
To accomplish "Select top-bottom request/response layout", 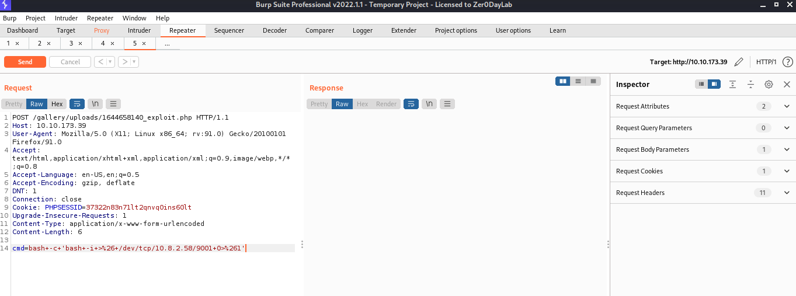I will pyautogui.click(x=578, y=81).
